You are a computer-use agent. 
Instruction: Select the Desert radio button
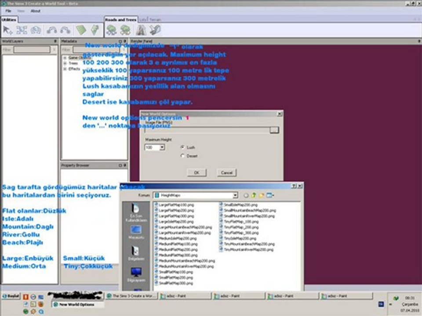point(182,155)
